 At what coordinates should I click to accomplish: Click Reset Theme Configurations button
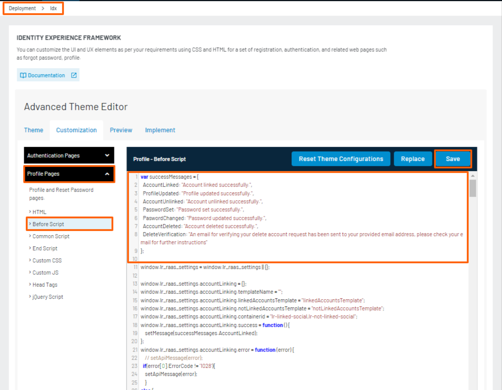click(341, 159)
